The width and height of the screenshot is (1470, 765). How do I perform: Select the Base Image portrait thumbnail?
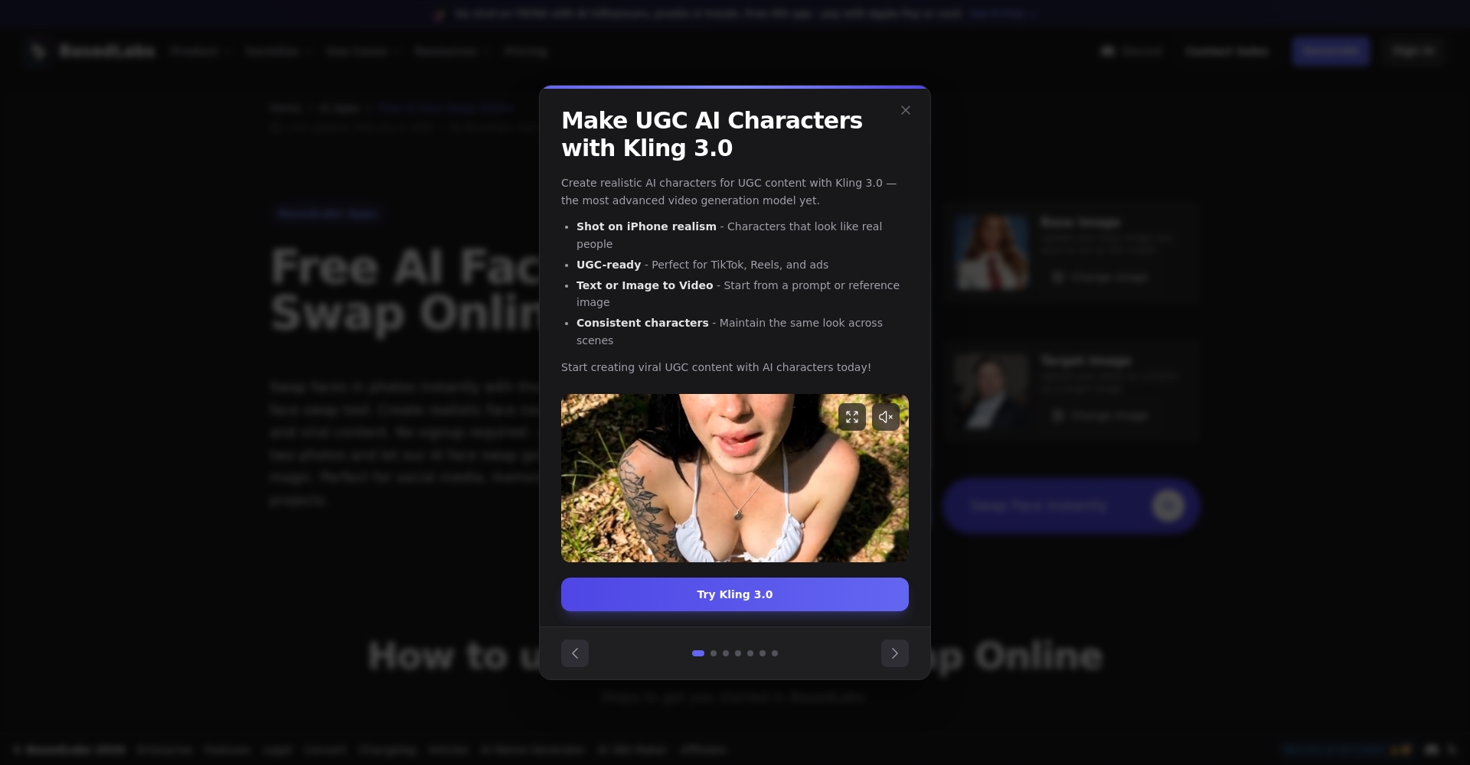[x=991, y=252]
